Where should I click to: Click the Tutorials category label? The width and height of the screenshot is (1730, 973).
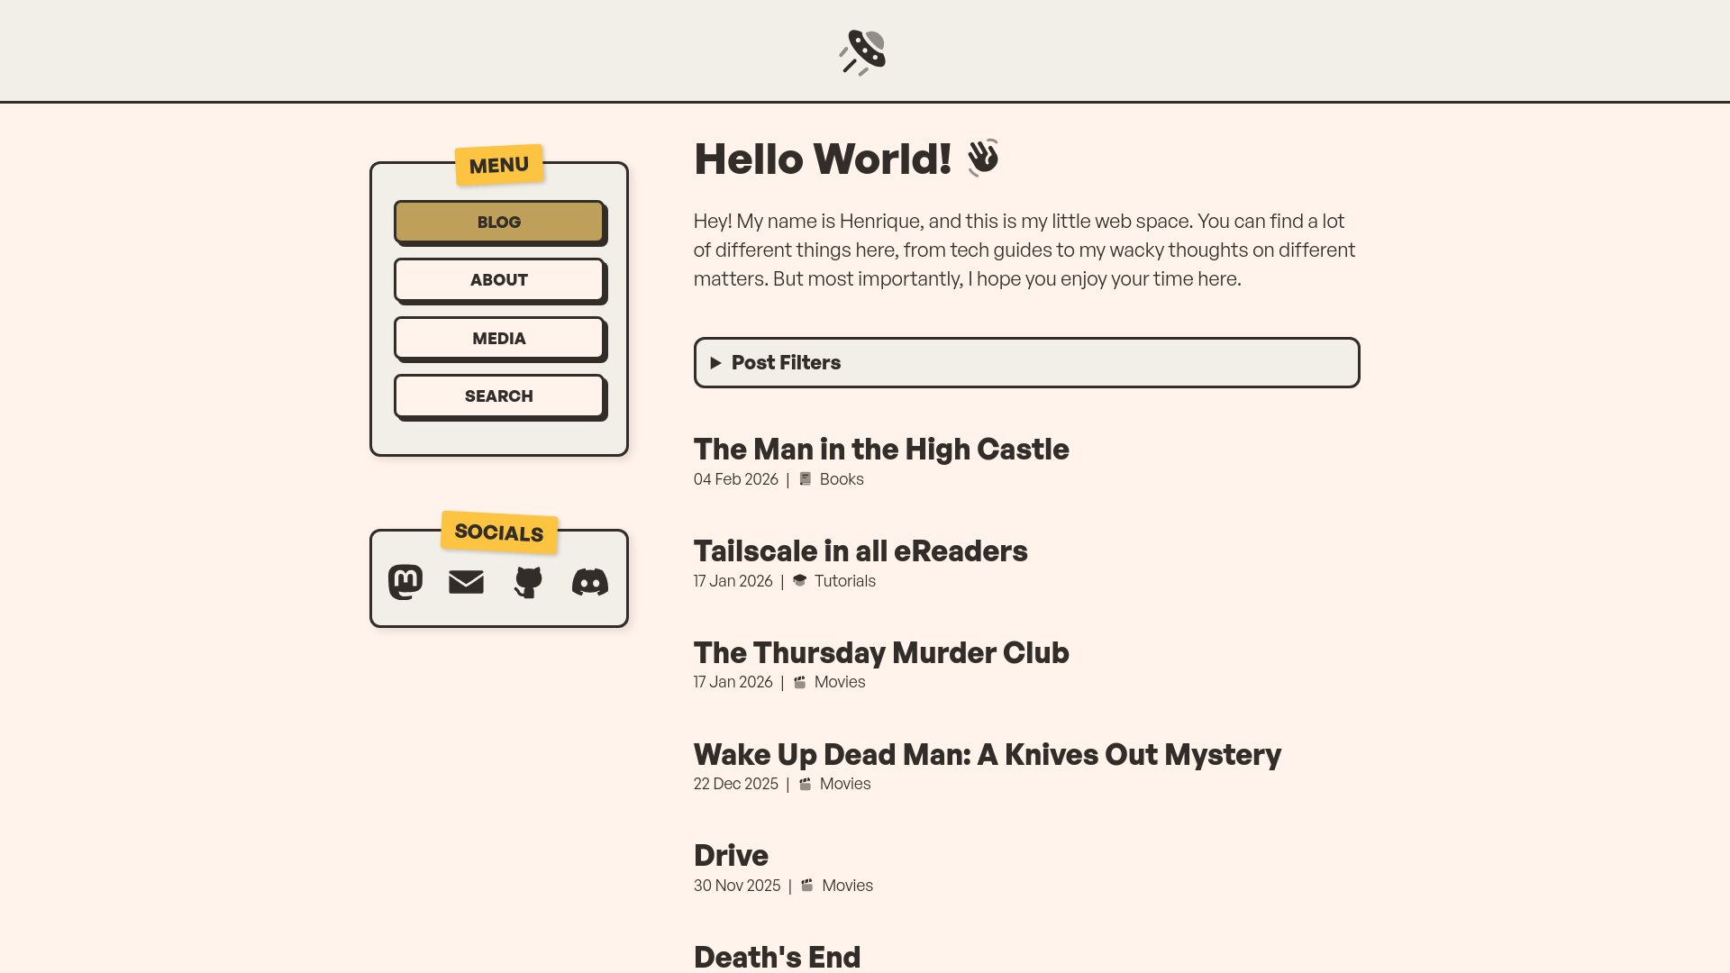point(845,581)
